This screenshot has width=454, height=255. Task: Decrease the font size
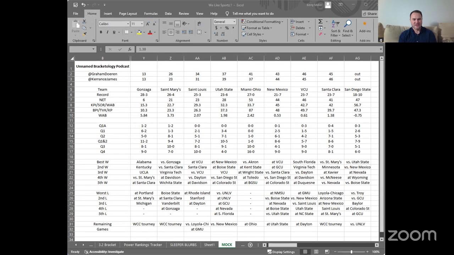pyautogui.click(x=154, y=24)
